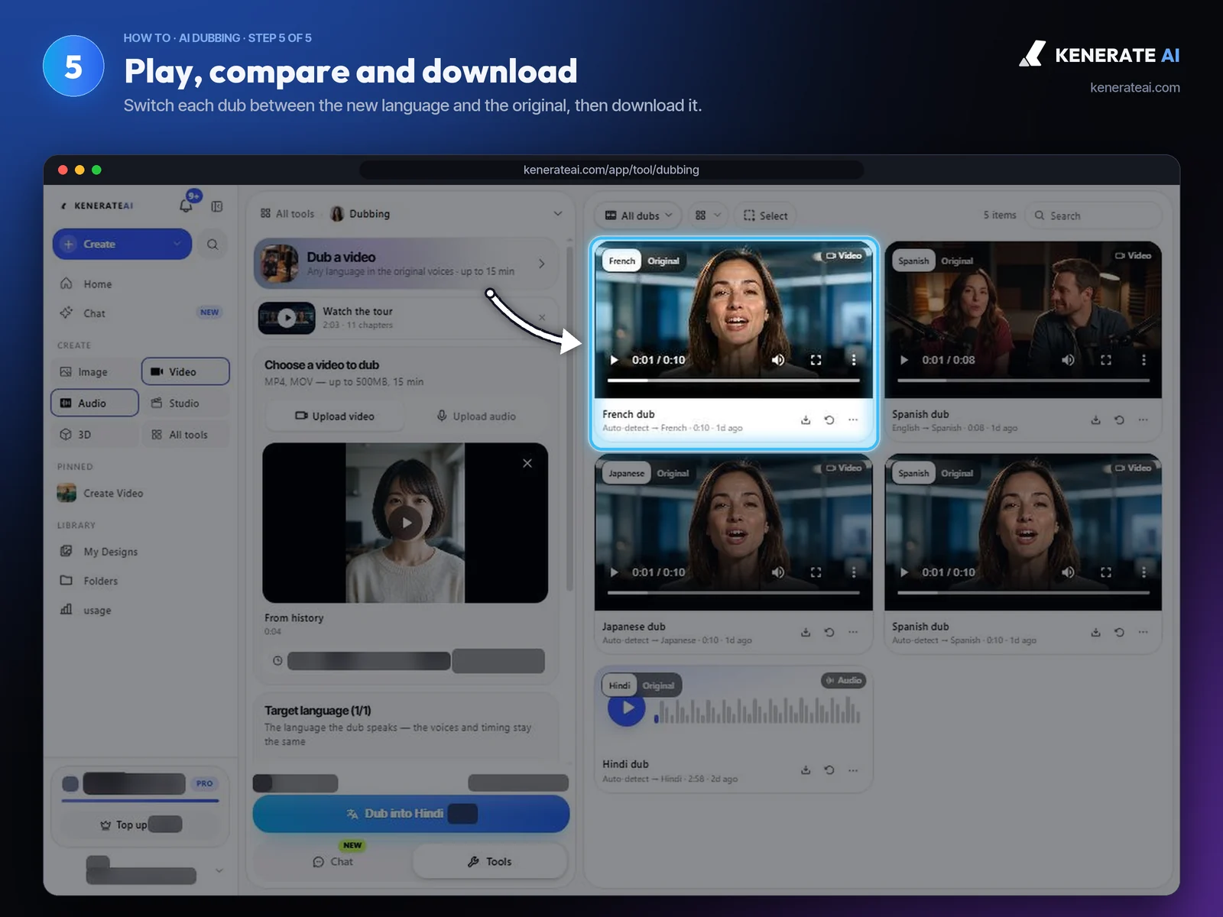
Task: Click the Select button in the toolbar
Action: pyautogui.click(x=765, y=215)
